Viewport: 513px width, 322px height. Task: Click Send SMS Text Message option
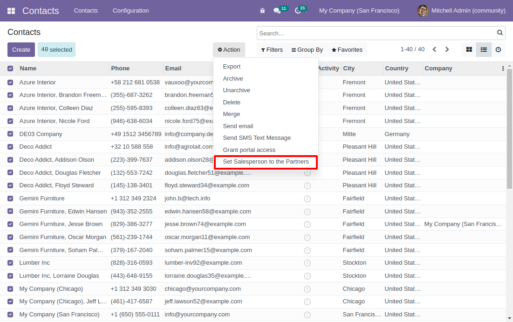[257, 138]
